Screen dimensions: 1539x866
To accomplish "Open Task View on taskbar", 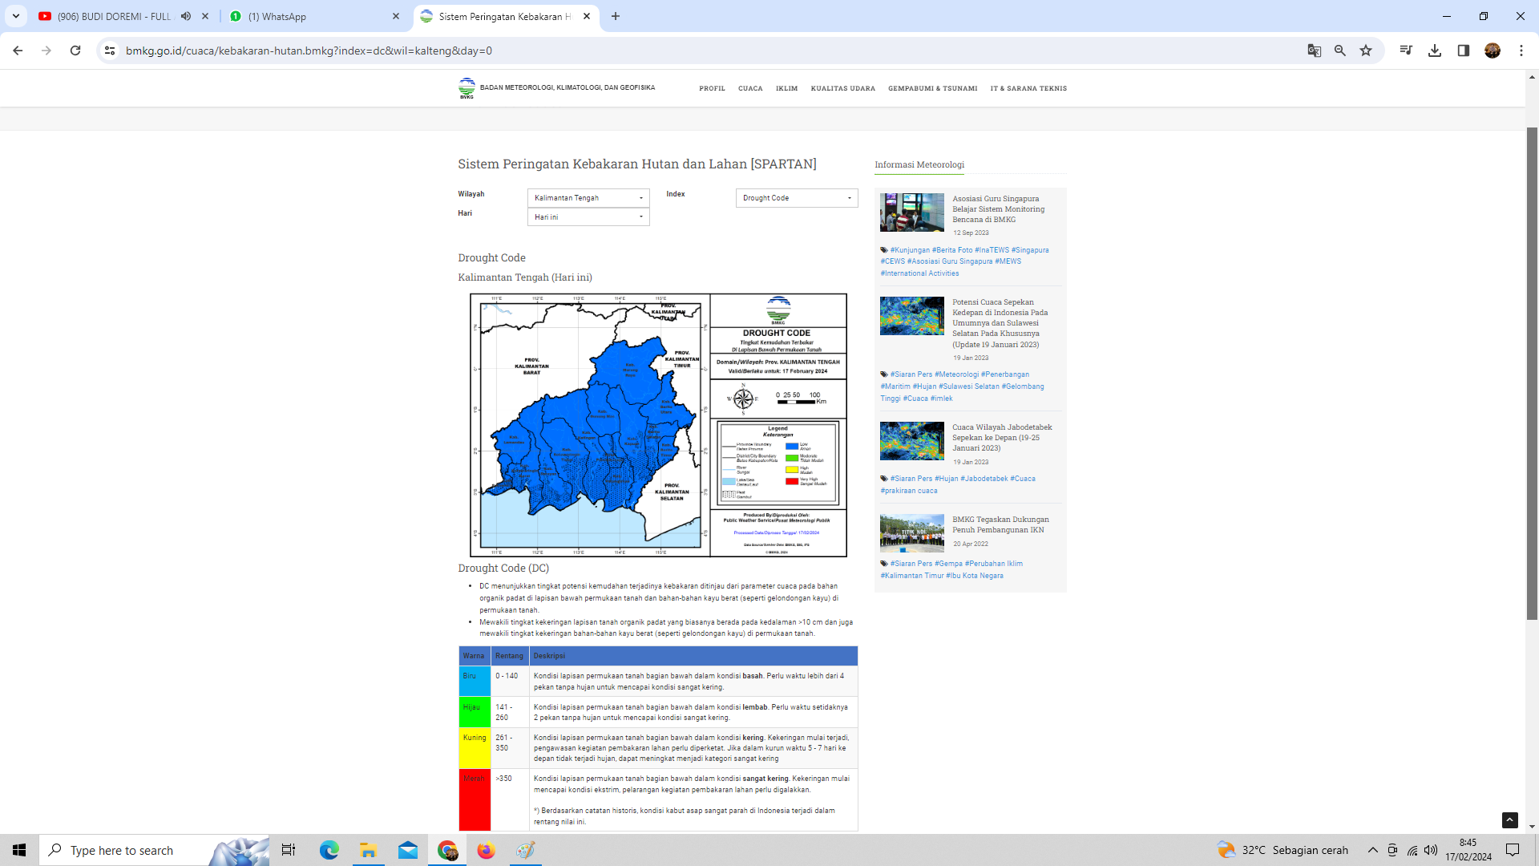I will coord(289,850).
